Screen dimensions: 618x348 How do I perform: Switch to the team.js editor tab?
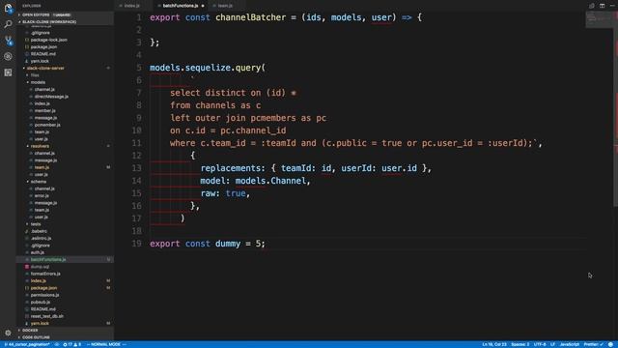pyautogui.click(x=225, y=6)
